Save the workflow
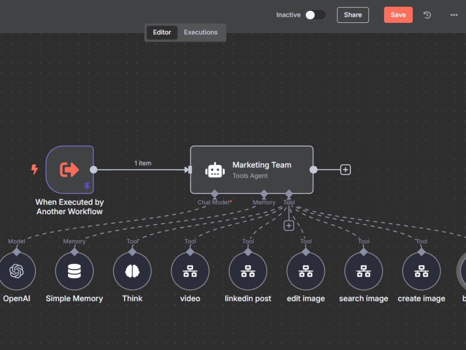466x350 pixels. tap(398, 15)
